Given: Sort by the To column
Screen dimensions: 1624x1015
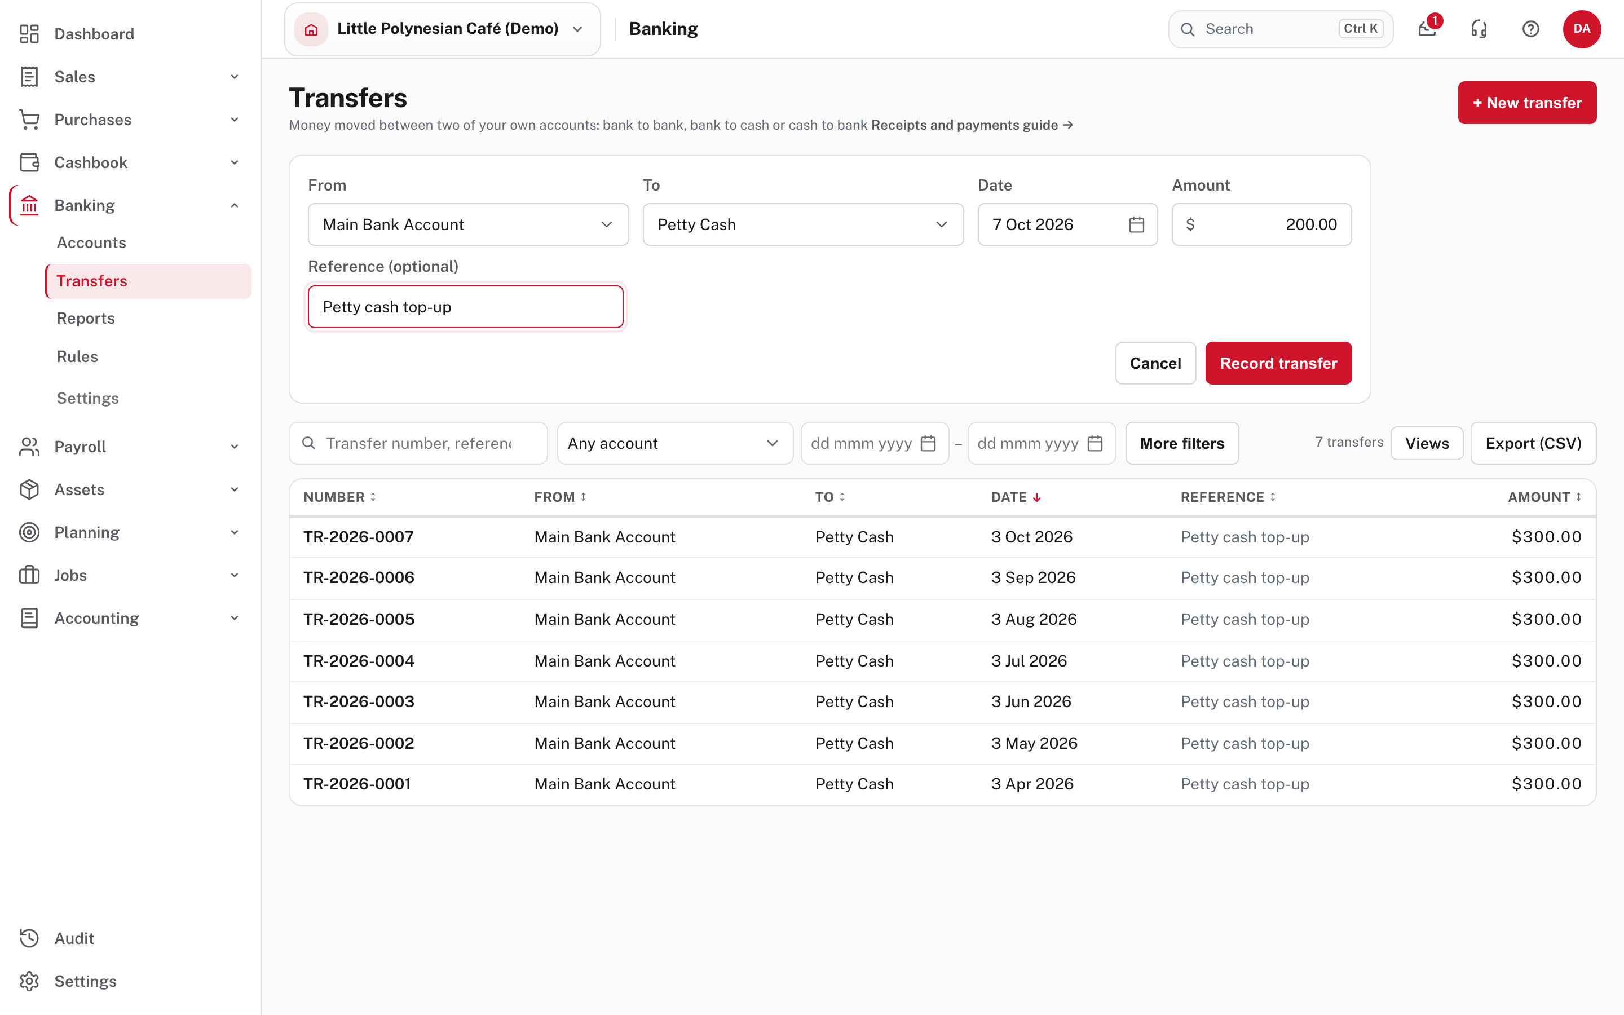Looking at the screenshot, I should pyautogui.click(x=830, y=497).
